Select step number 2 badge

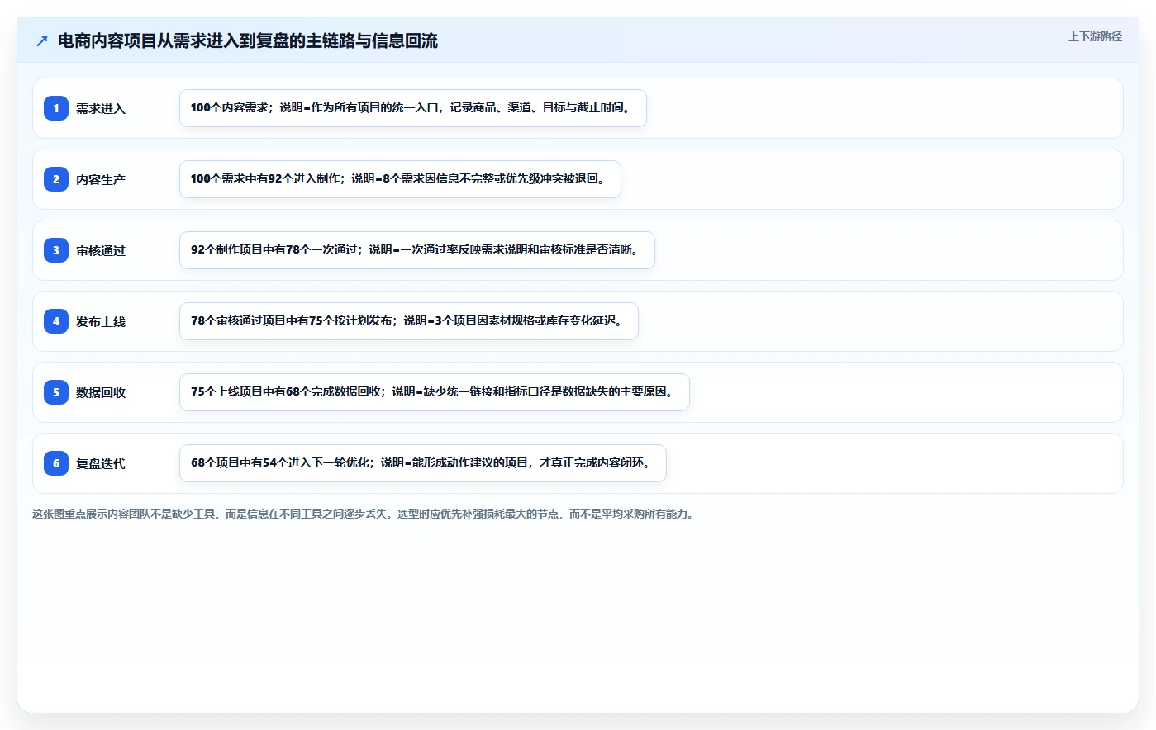[56, 179]
